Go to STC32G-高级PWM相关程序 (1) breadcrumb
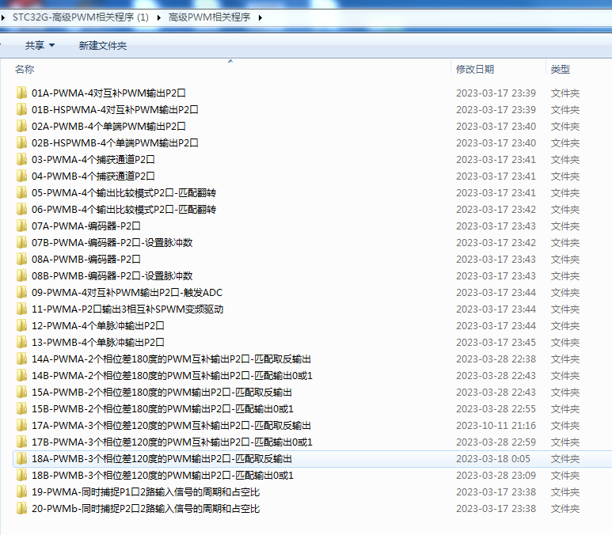612x535 pixels. tap(81, 17)
